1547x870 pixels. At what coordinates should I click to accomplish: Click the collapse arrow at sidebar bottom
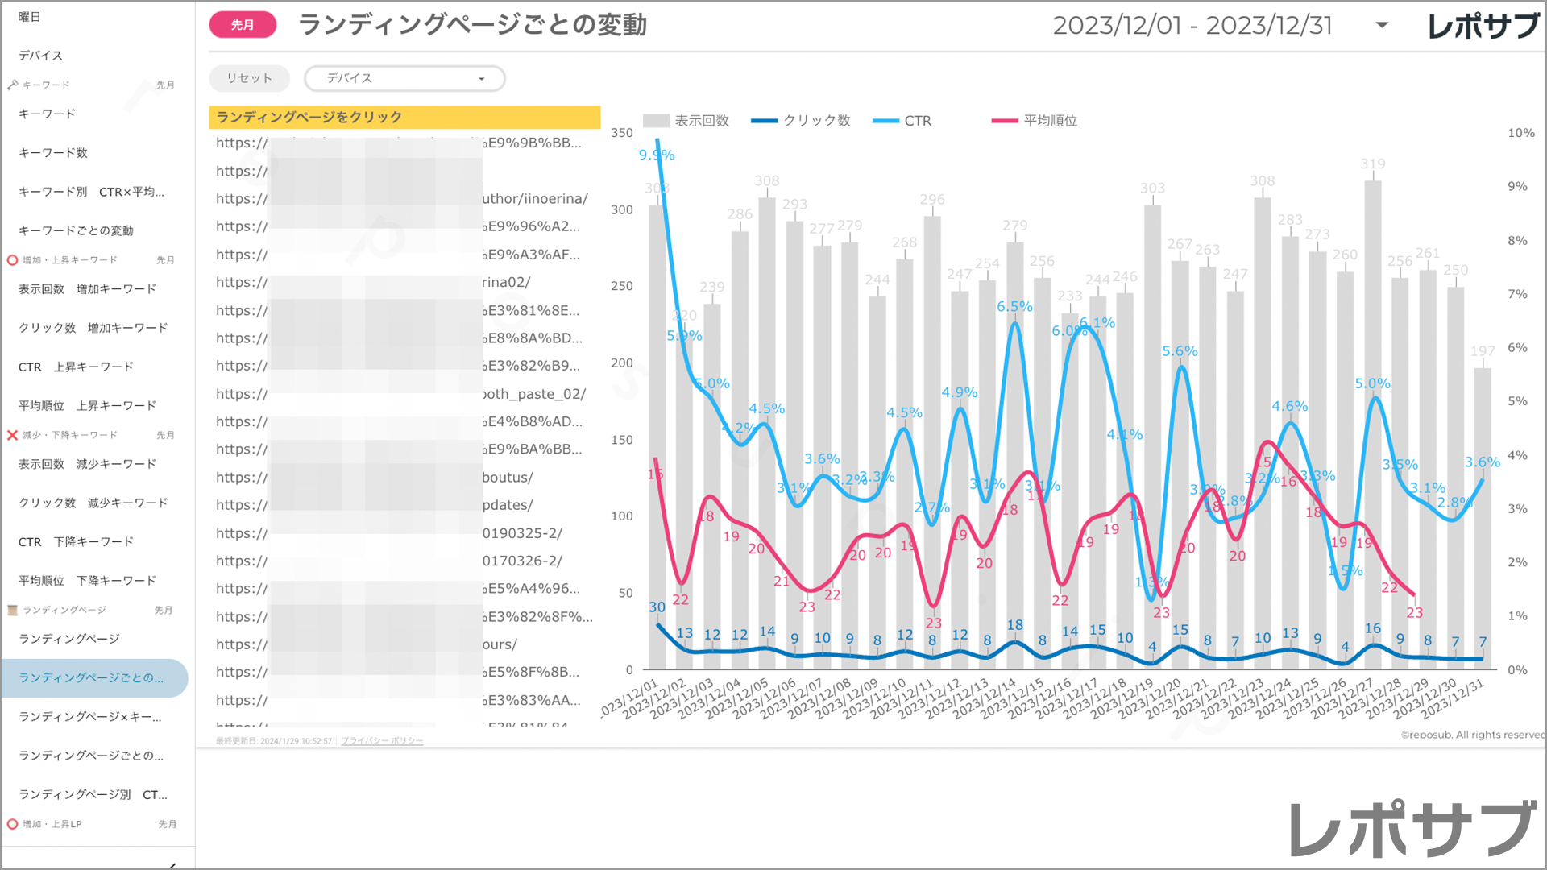pos(172,865)
